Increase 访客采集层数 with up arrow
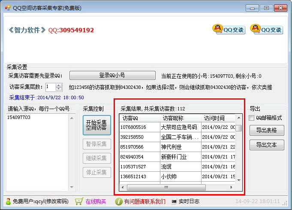The image size is (292, 210). tap(59, 85)
